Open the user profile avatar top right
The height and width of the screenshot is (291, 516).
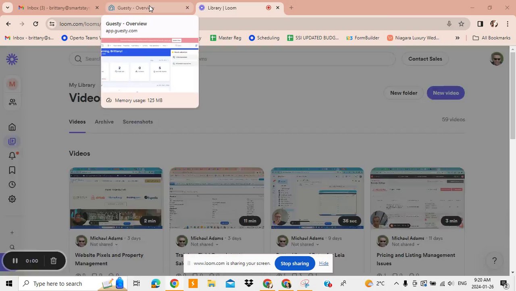tap(497, 59)
